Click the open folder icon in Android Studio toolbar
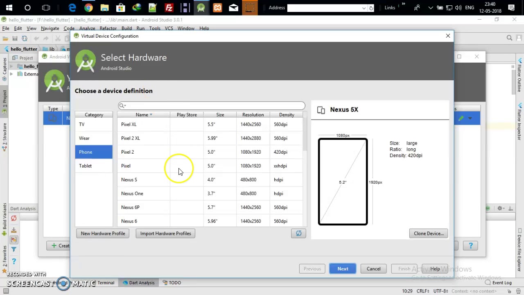 [x=5, y=39]
